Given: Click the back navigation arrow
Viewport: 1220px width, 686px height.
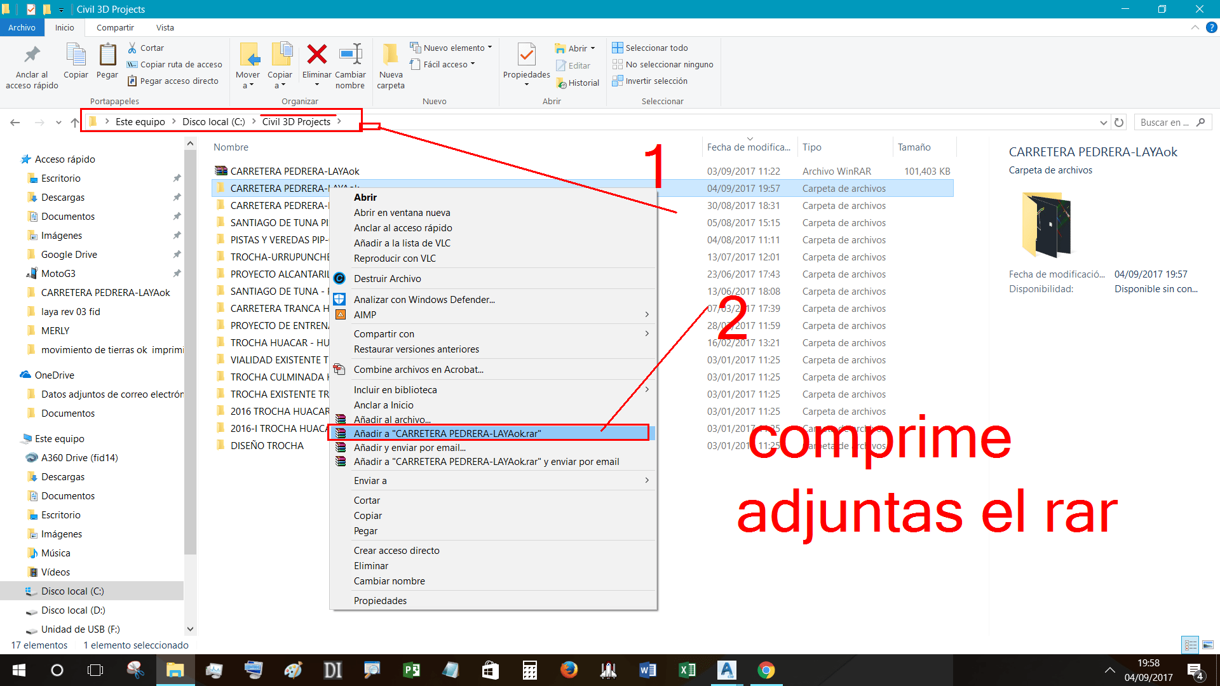Looking at the screenshot, I should click(x=15, y=122).
